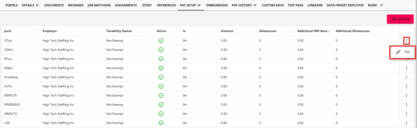Choose Edit from the row context menu
The width and height of the screenshot is (417, 128).
(x=403, y=52)
